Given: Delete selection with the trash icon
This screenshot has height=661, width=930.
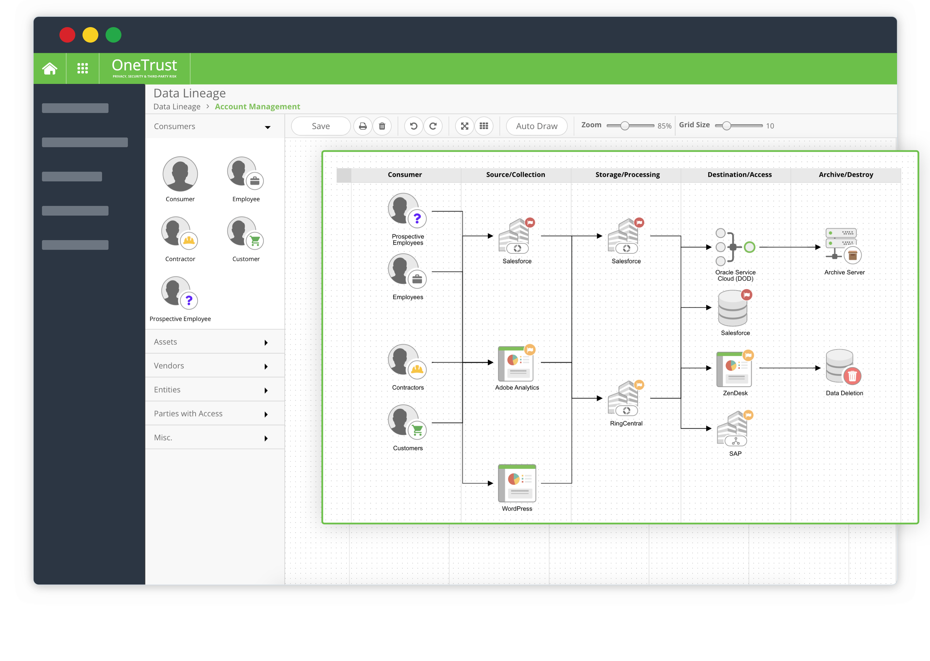Looking at the screenshot, I should coord(382,126).
